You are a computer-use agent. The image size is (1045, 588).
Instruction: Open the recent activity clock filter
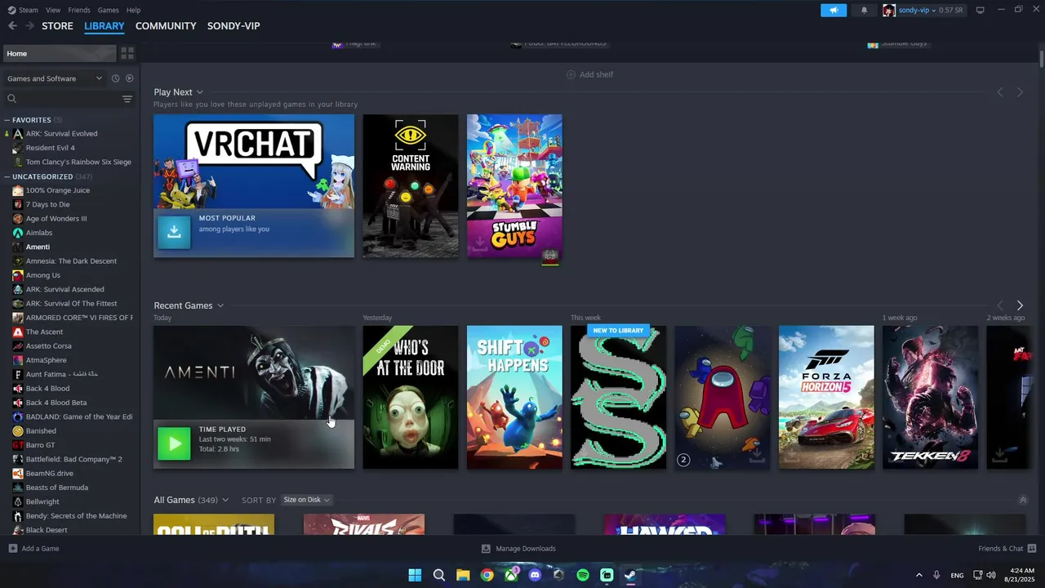click(115, 78)
